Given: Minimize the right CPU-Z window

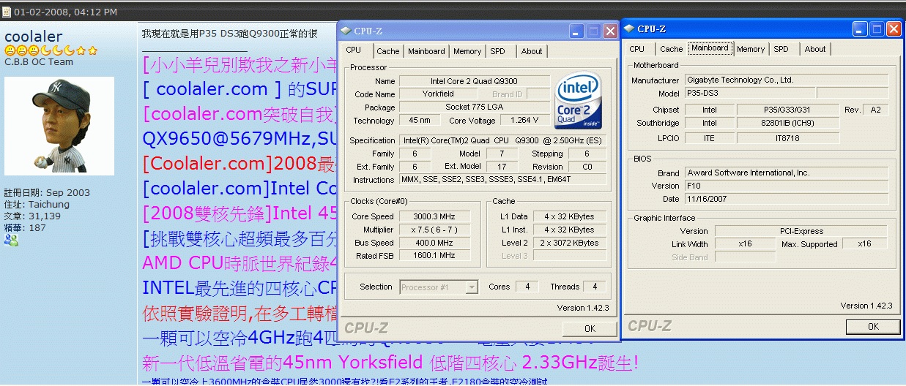Looking at the screenshot, I should 860,29.
